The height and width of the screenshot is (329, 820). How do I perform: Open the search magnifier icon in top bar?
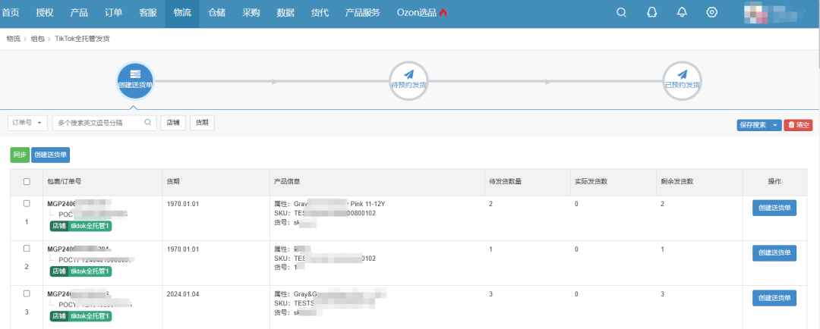click(x=621, y=13)
